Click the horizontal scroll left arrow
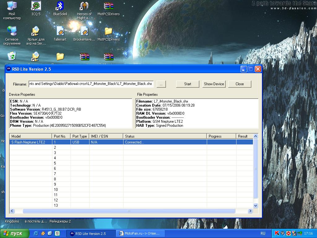This screenshot has width=317, height=238. [12, 211]
